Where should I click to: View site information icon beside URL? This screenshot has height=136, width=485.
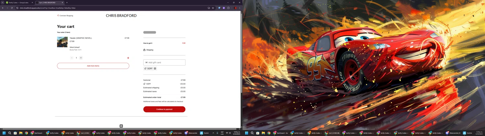coord(17,8)
